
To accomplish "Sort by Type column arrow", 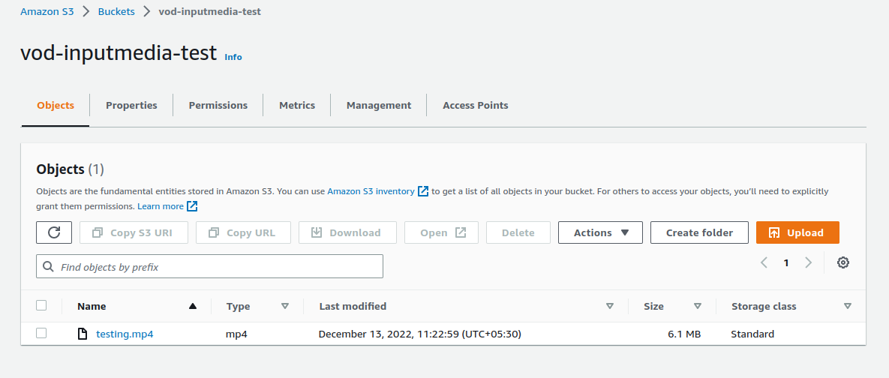I will point(285,306).
